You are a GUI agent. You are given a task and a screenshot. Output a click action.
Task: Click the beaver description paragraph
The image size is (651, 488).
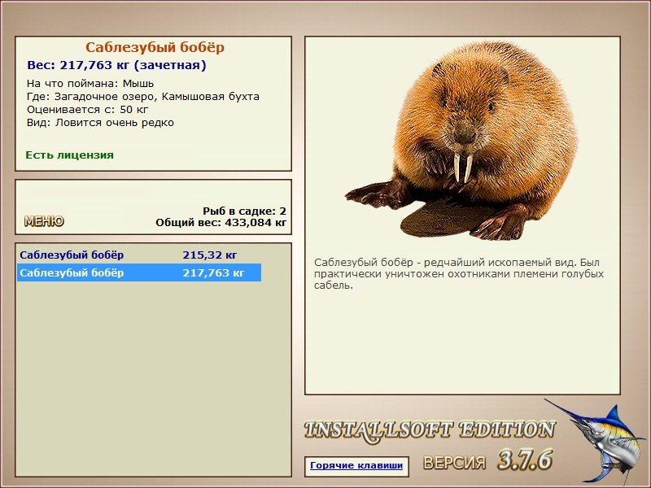[459, 274]
